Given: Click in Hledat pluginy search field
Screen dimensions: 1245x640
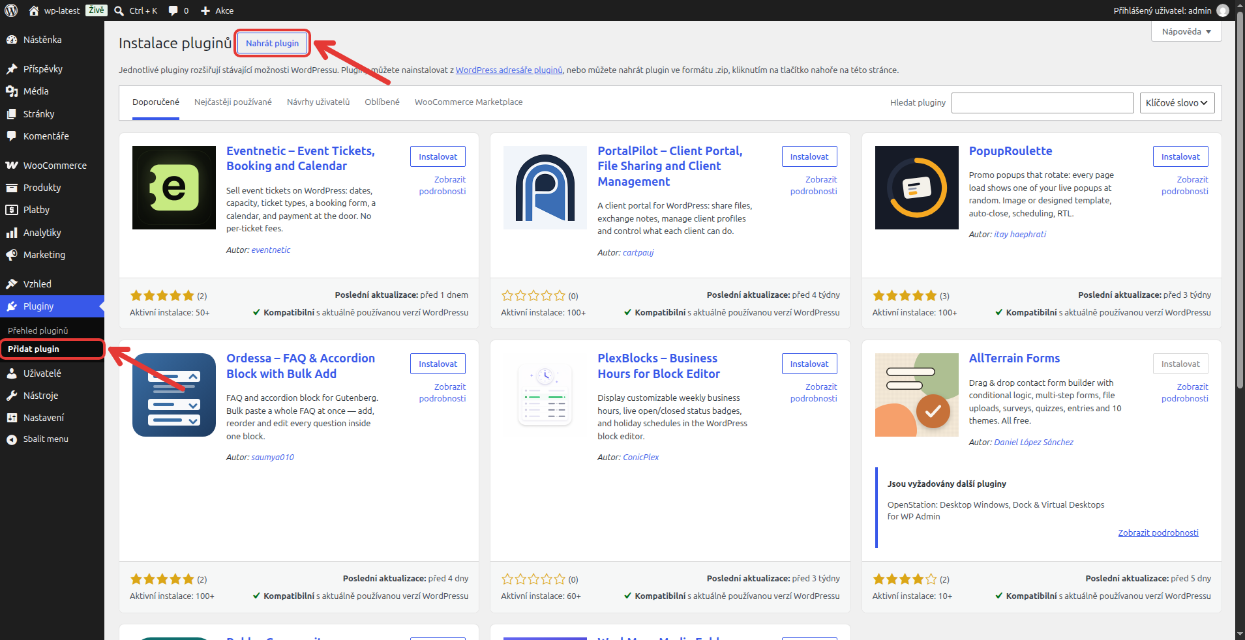Looking at the screenshot, I should (x=1042, y=103).
